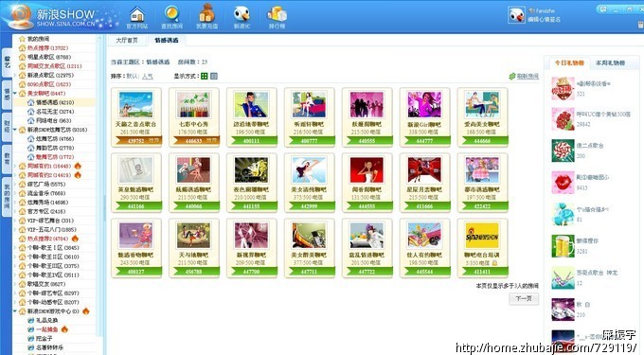Open room 新浪Girl聊吧 thumbnail
Image resolution: width=644 pixels, height=355 pixels.
424,105
